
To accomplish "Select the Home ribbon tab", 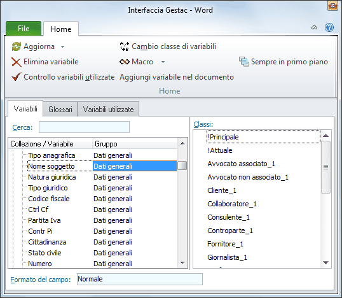I will (61, 29).
